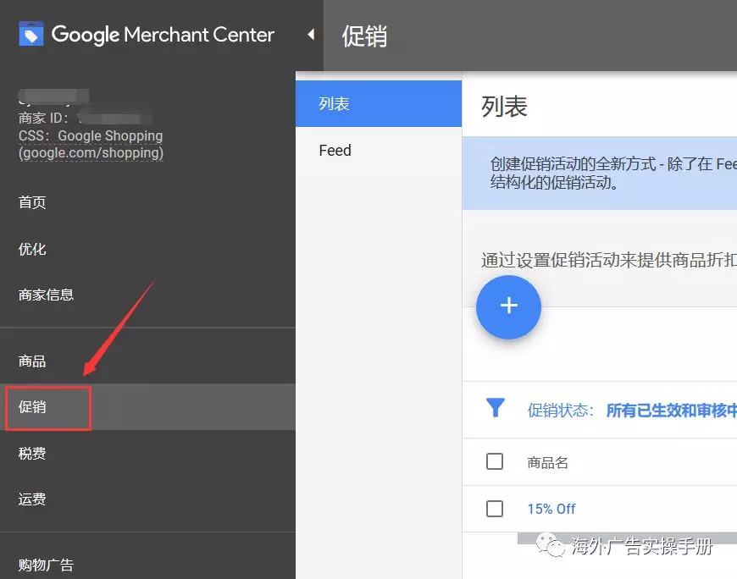Click the 商品名 column header

click(x=547, y=462)
